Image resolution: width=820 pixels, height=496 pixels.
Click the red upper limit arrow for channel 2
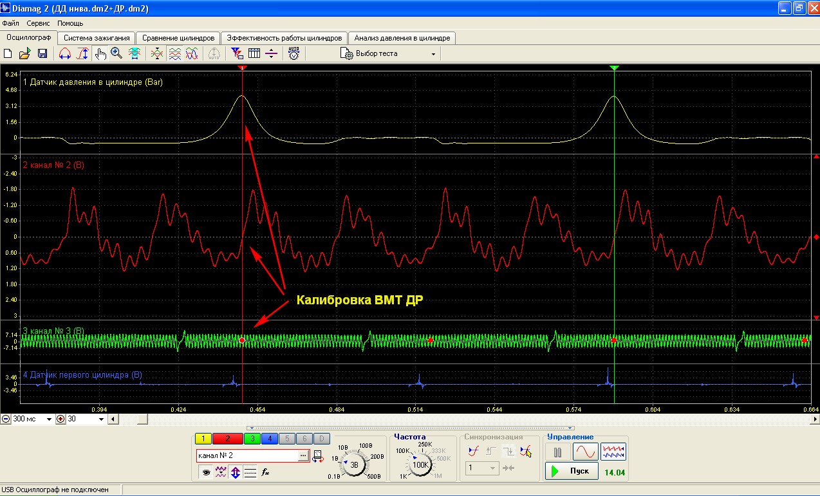(x=816, y=157)
